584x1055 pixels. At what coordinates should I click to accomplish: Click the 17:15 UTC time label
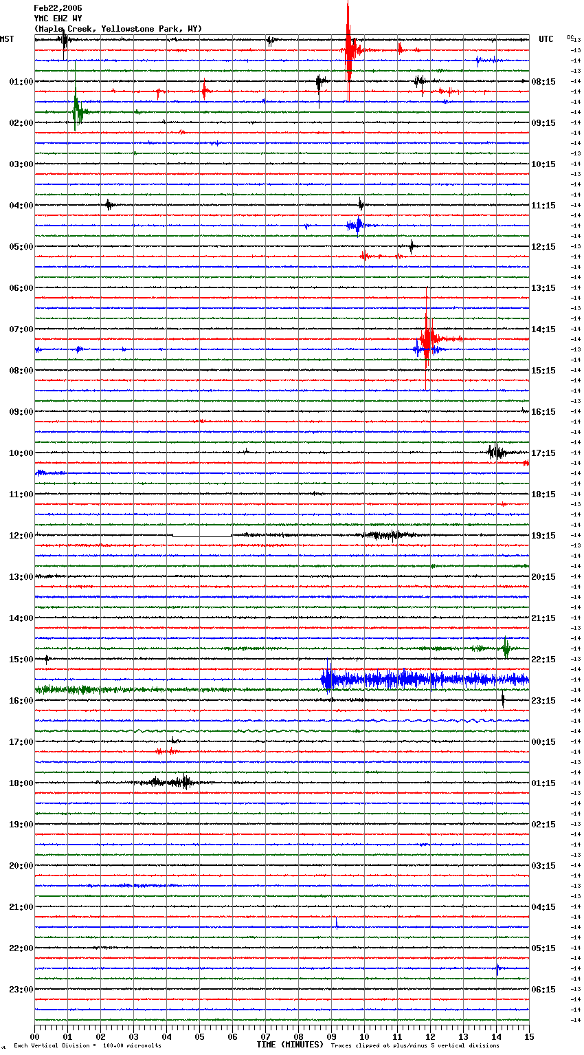(x=543, y=453)
